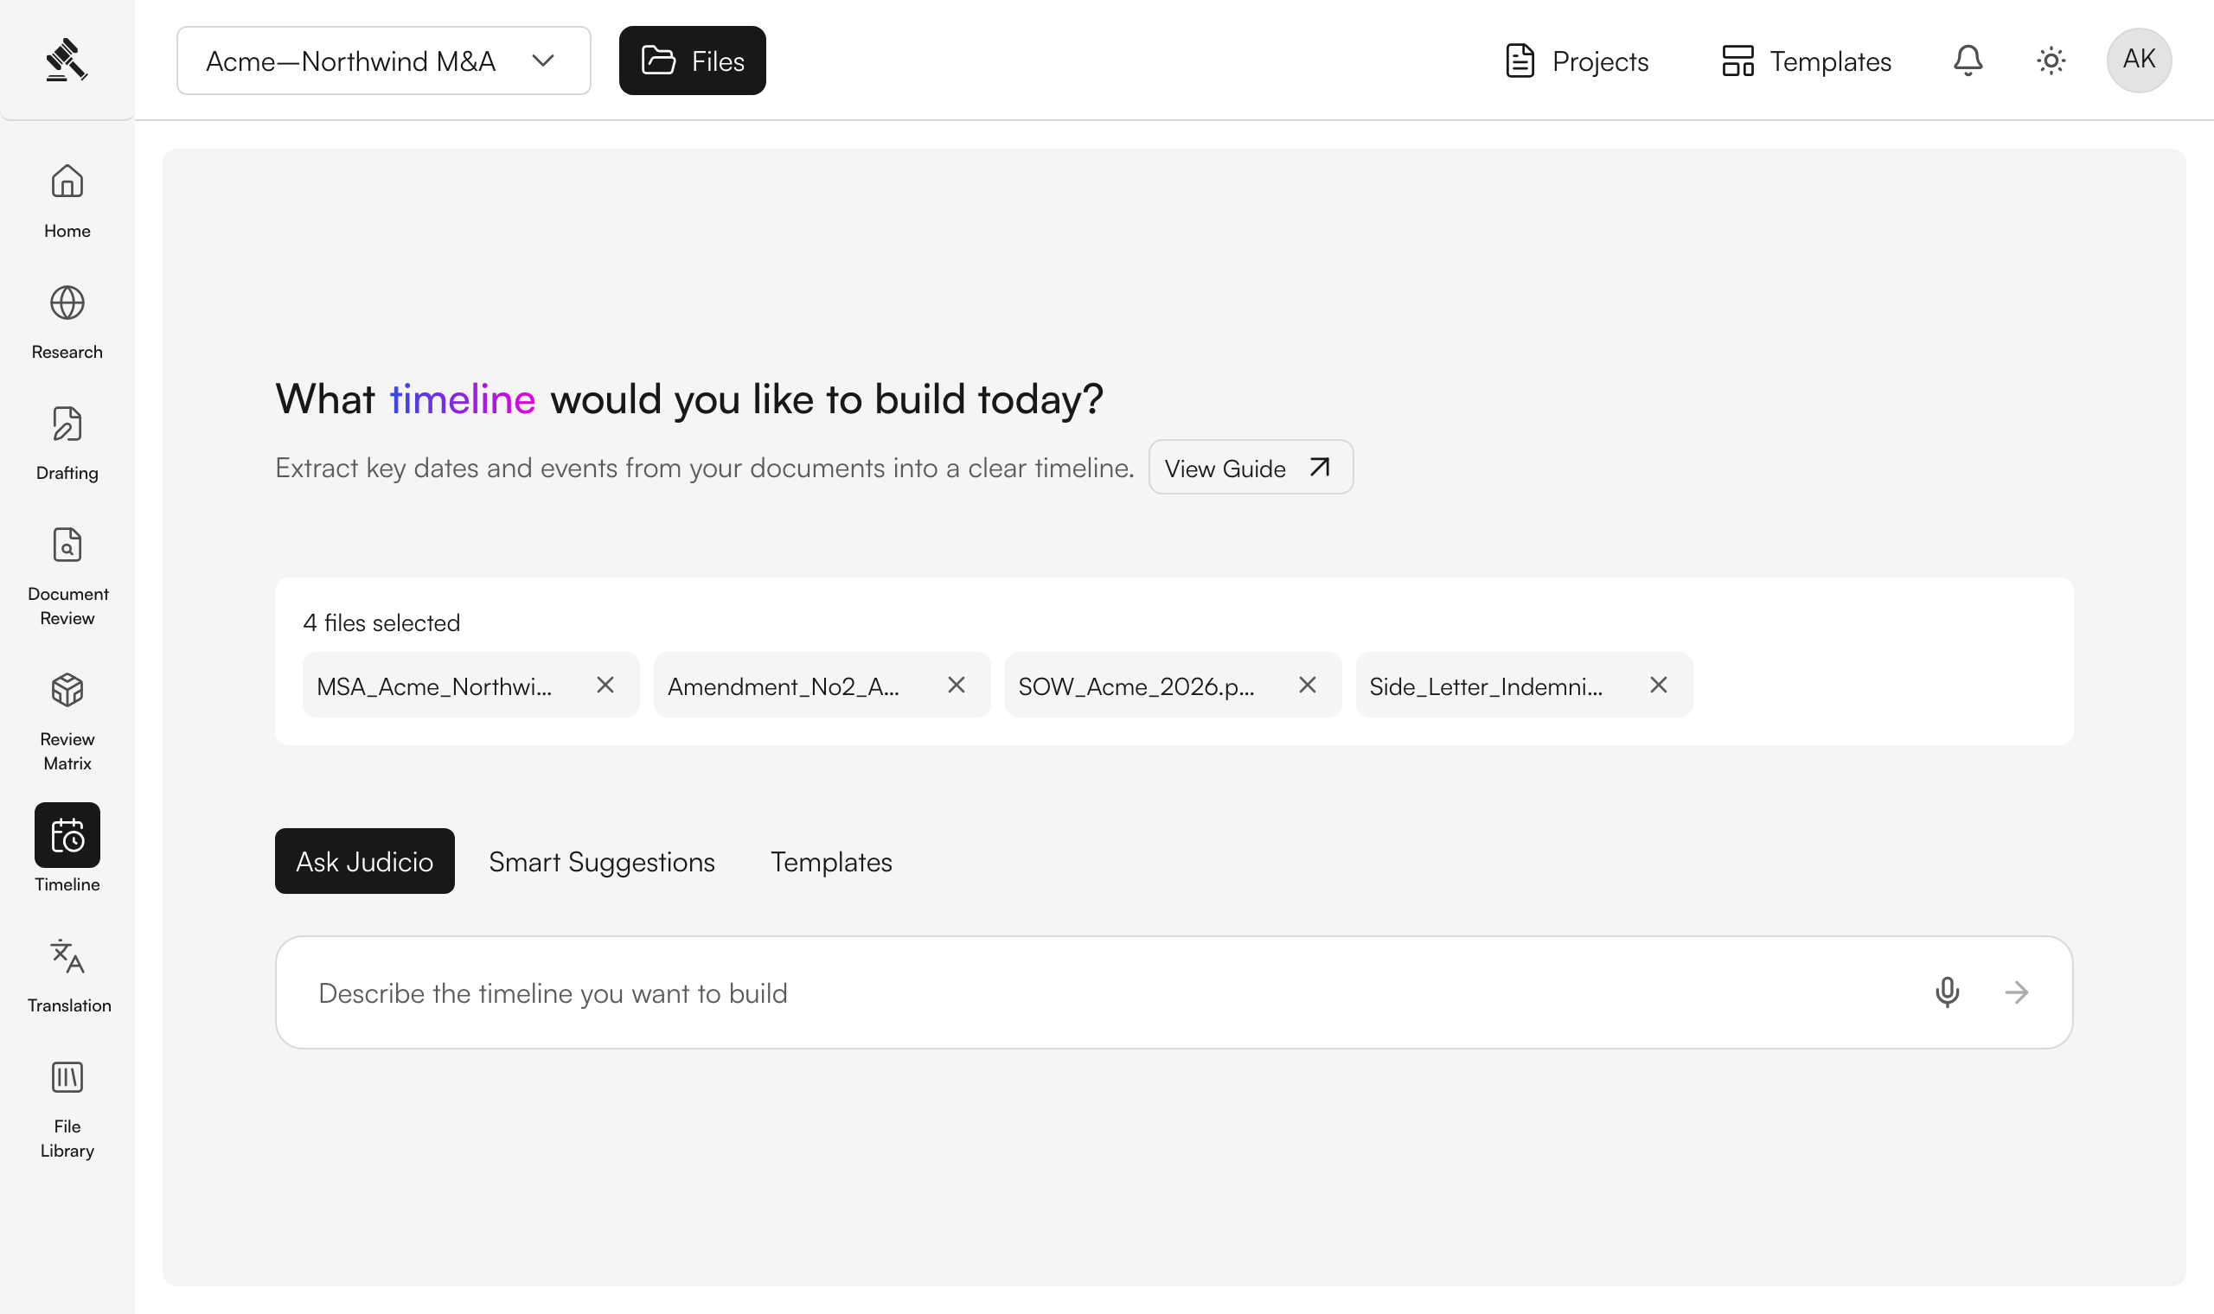This screenshot has width=2214, height=1314.
Task: Open the Translation icon in sidebar
Action: [x=67, y=956]
